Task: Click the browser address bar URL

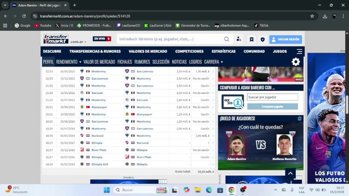Action: [85, 16]
